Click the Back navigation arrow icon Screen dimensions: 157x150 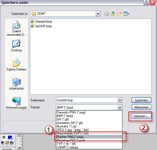pyautogui.click(x=106, y=14)
